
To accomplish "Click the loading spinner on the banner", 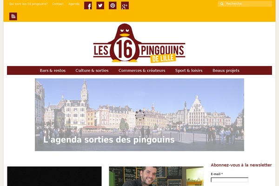I will coord(140,115).
